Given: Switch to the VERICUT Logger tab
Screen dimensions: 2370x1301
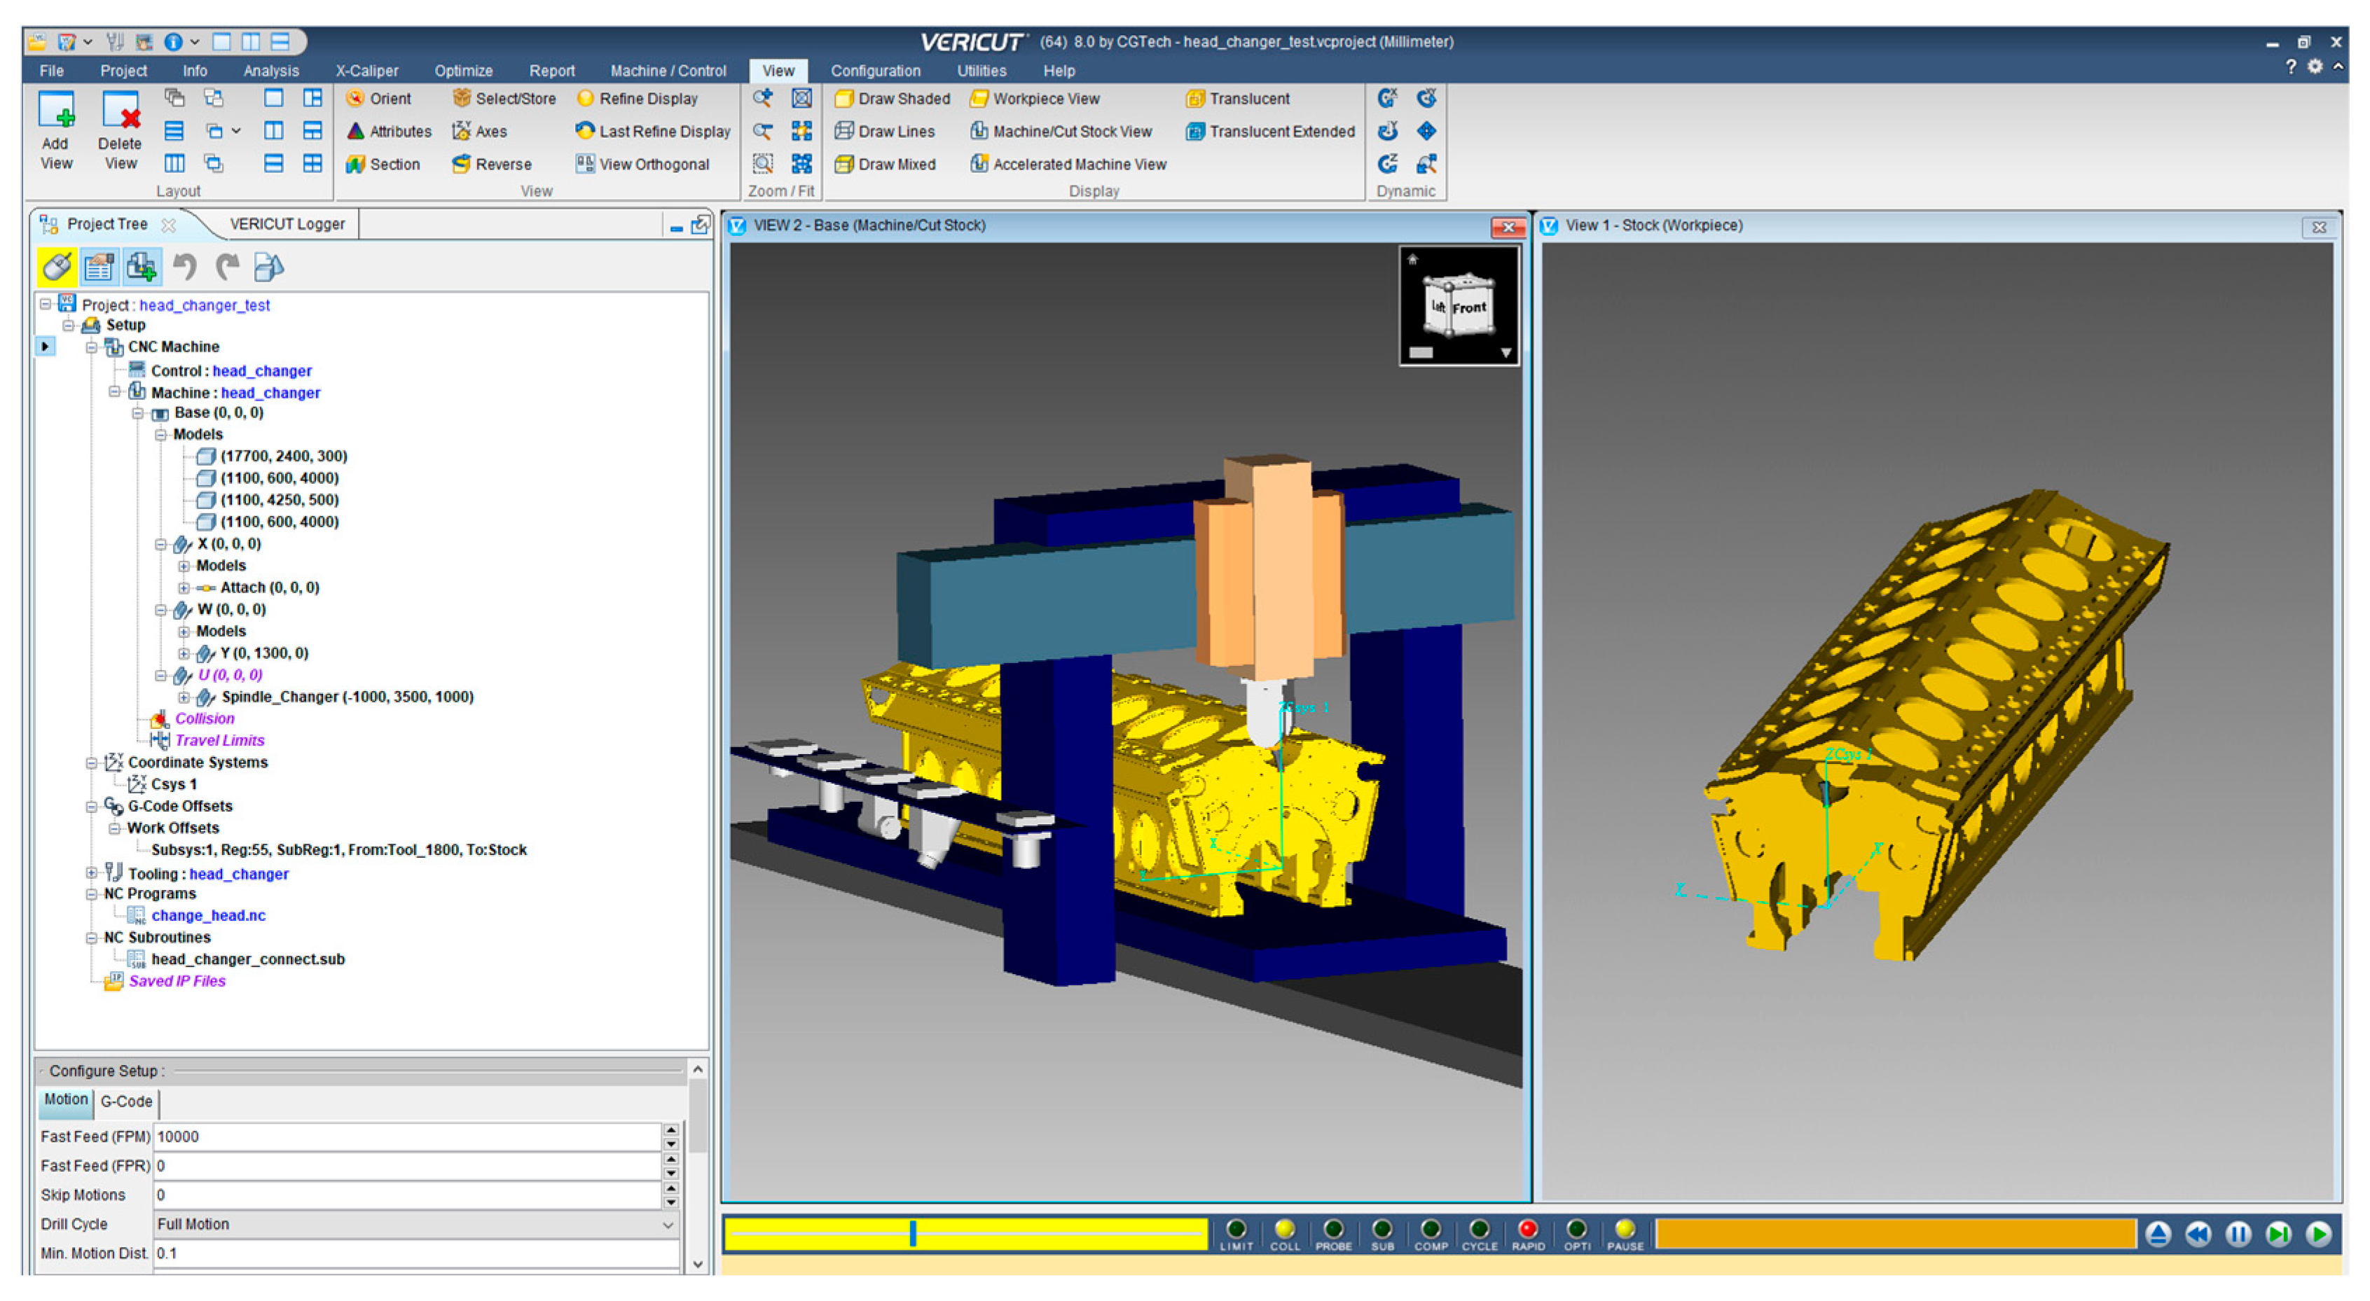Looking at the screenshot, I should (x=286, y=224).
